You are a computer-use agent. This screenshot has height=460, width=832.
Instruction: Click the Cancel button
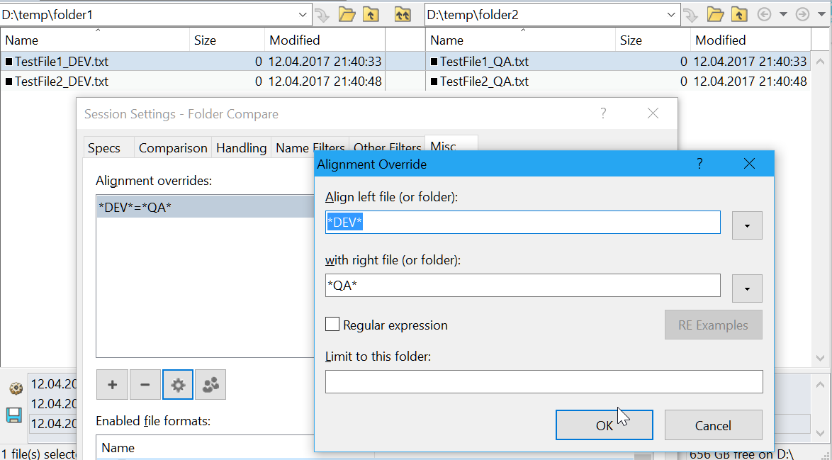pyautogui.click(x=713, y=425)
